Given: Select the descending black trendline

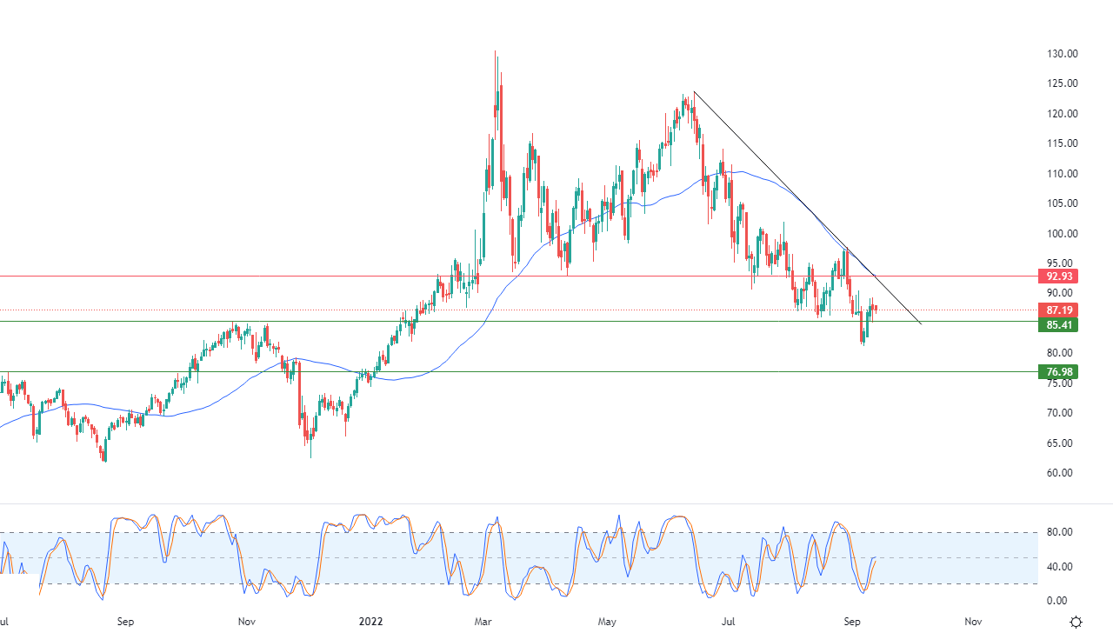Looking at the screenshot, I should [x=807, y=209].
